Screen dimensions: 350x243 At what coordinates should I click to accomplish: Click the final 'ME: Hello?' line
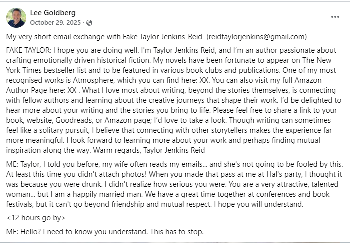point(105,232)
